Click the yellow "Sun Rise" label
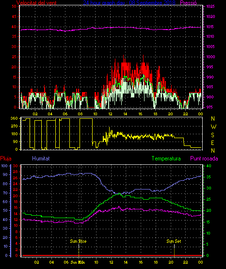 78,241
